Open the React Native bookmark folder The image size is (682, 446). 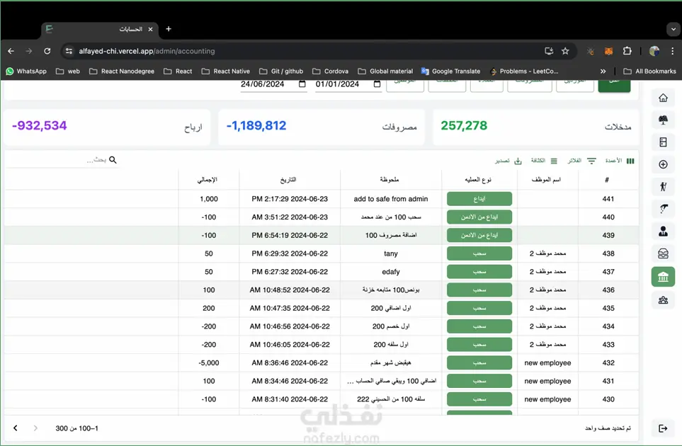click(x=226, y=72)
